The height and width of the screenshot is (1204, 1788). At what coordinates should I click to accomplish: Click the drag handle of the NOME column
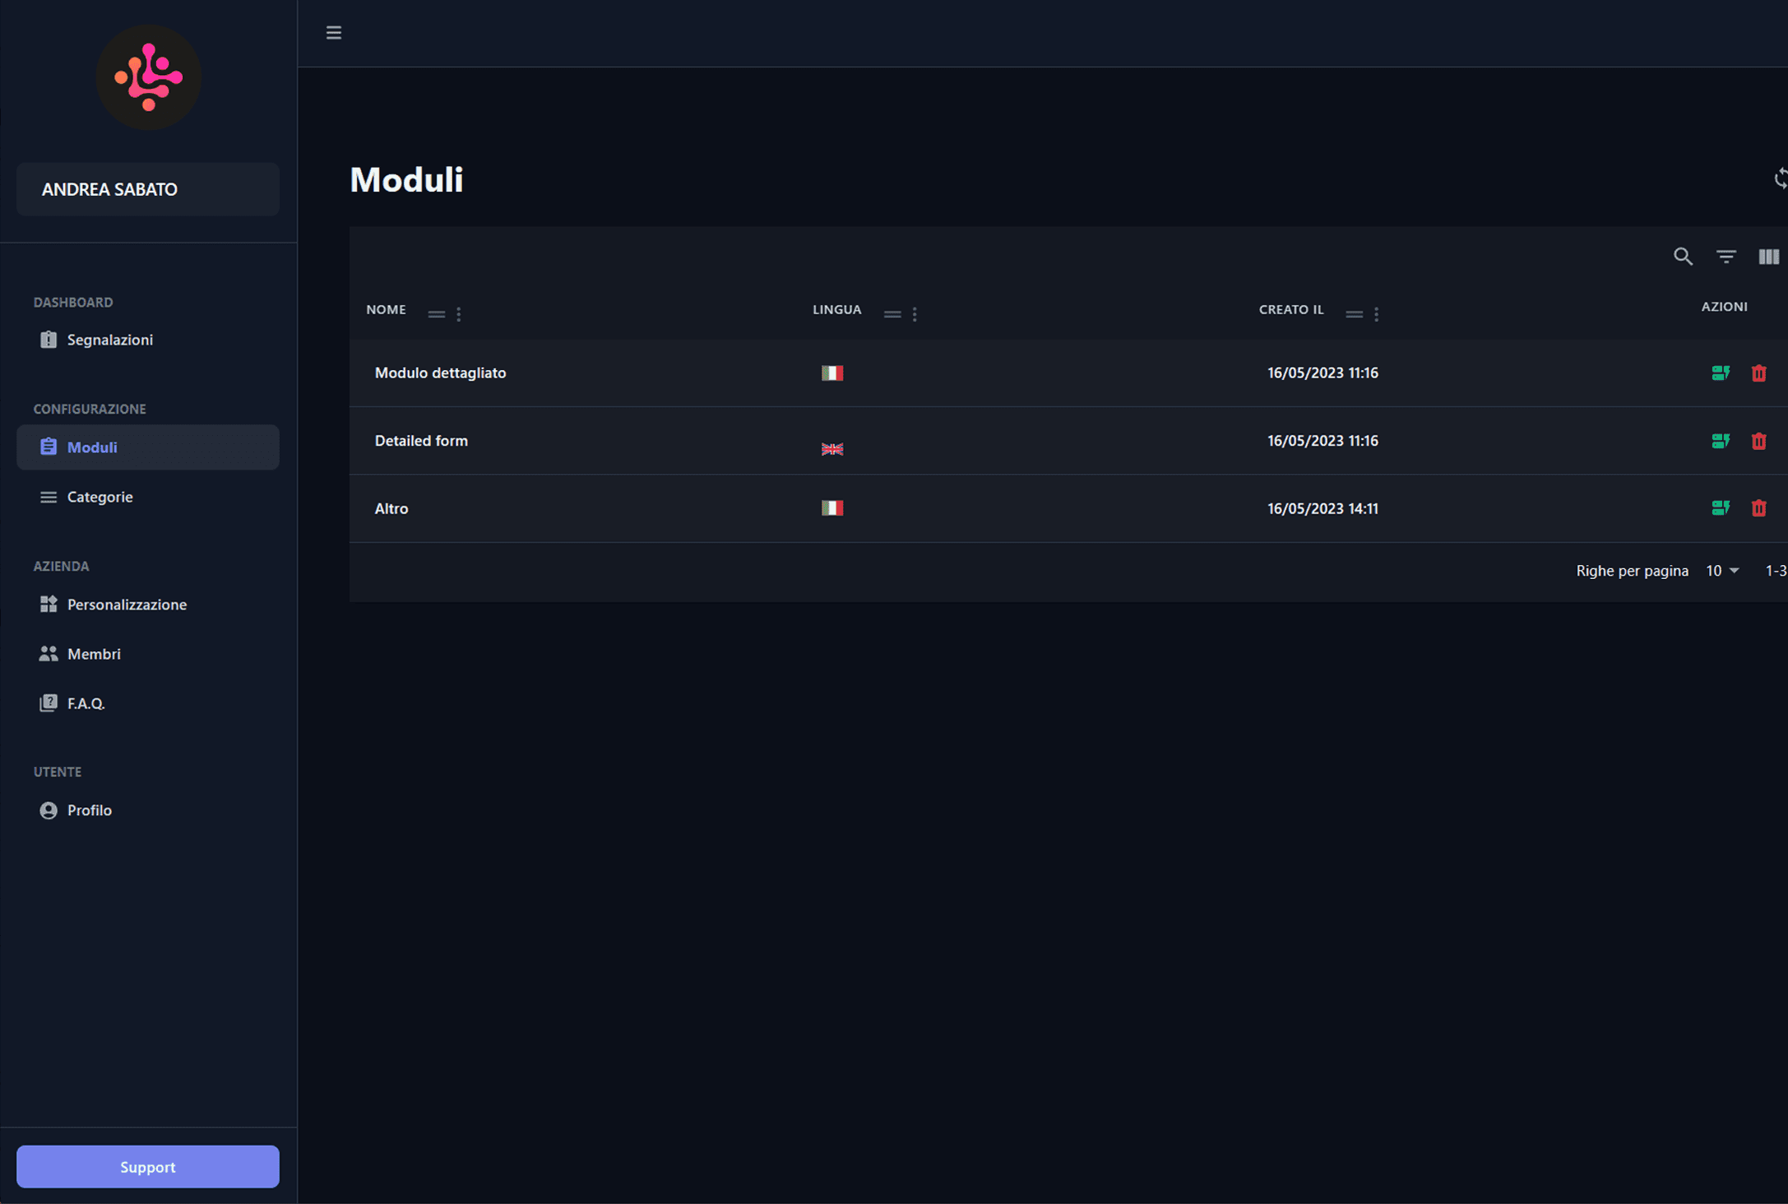pyautogui.click(x=437, y=314)
